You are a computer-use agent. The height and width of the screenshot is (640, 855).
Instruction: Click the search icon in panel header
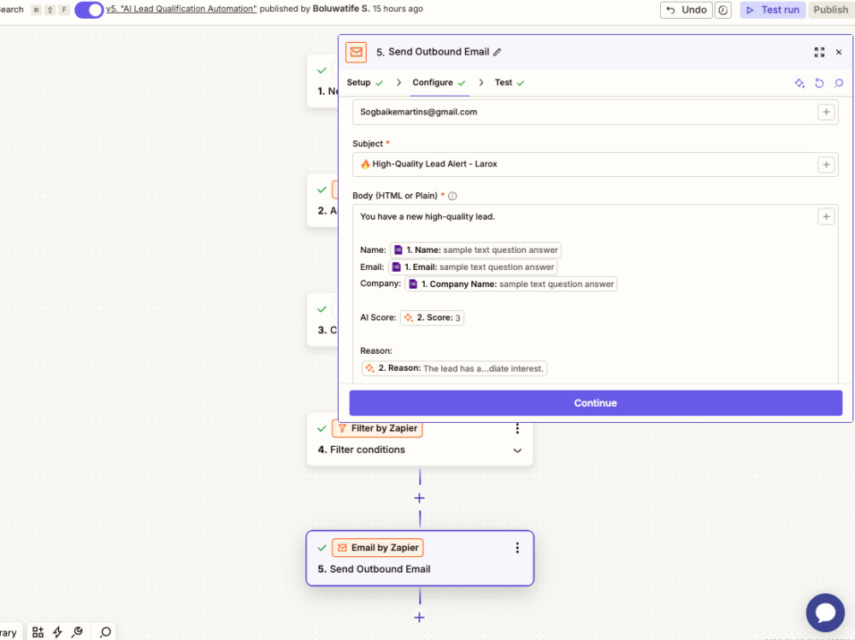[x=839, y=84]
